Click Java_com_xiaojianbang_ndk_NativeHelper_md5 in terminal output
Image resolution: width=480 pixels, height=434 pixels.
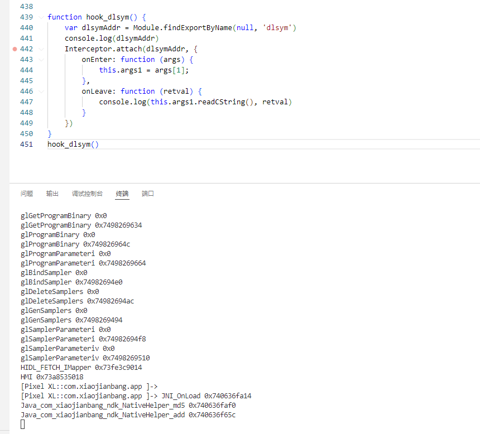click(103, 405)
